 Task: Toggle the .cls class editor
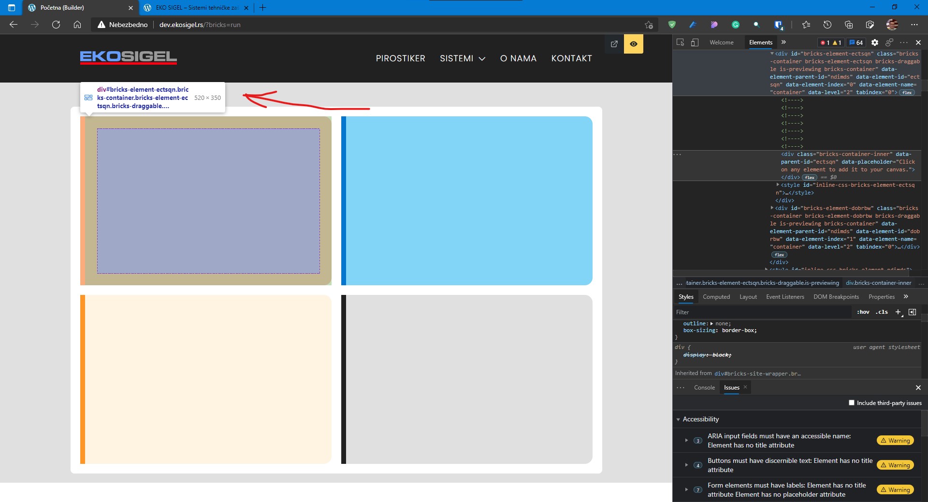(x=882, y=312)
